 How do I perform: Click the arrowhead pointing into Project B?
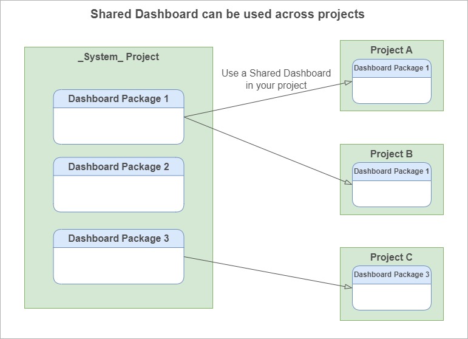pyautogui.click(x=348, y=181)
